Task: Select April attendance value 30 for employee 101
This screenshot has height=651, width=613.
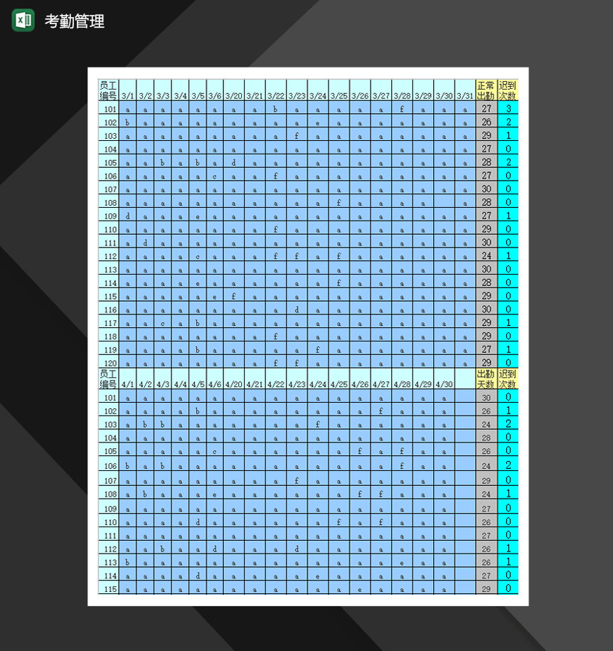Action: tap(486, 398)
